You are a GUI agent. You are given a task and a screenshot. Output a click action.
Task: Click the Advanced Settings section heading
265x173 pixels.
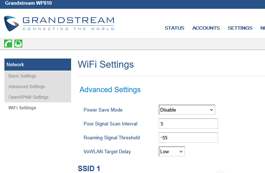pos(110,90)
